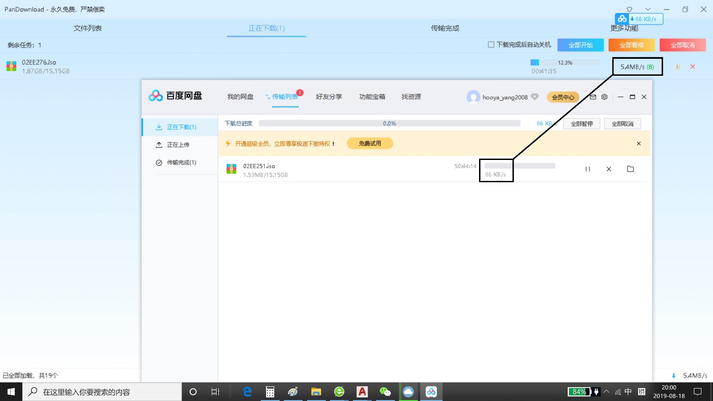Open 功能宝箱 tab
The height and width of the screenshot is (401, 713).
[x=372, y=97]
